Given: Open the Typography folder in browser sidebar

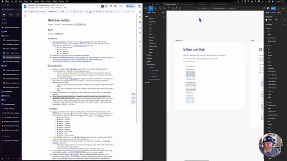Looking at the screenshot, I should click(8, 91).
